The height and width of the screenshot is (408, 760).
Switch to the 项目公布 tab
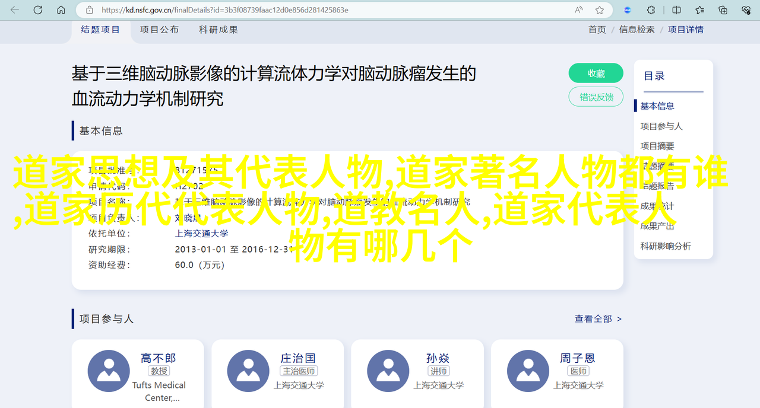159,30
